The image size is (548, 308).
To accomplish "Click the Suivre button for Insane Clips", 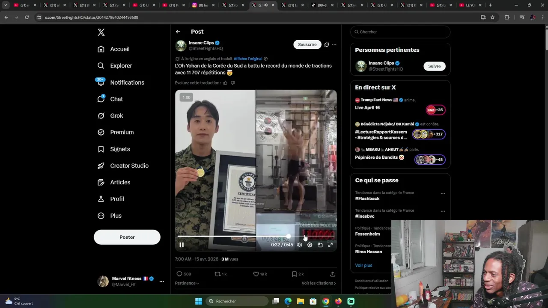I will tap(435, 66).
